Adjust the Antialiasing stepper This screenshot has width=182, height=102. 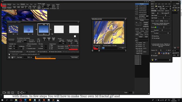click(x=23, y=48)
